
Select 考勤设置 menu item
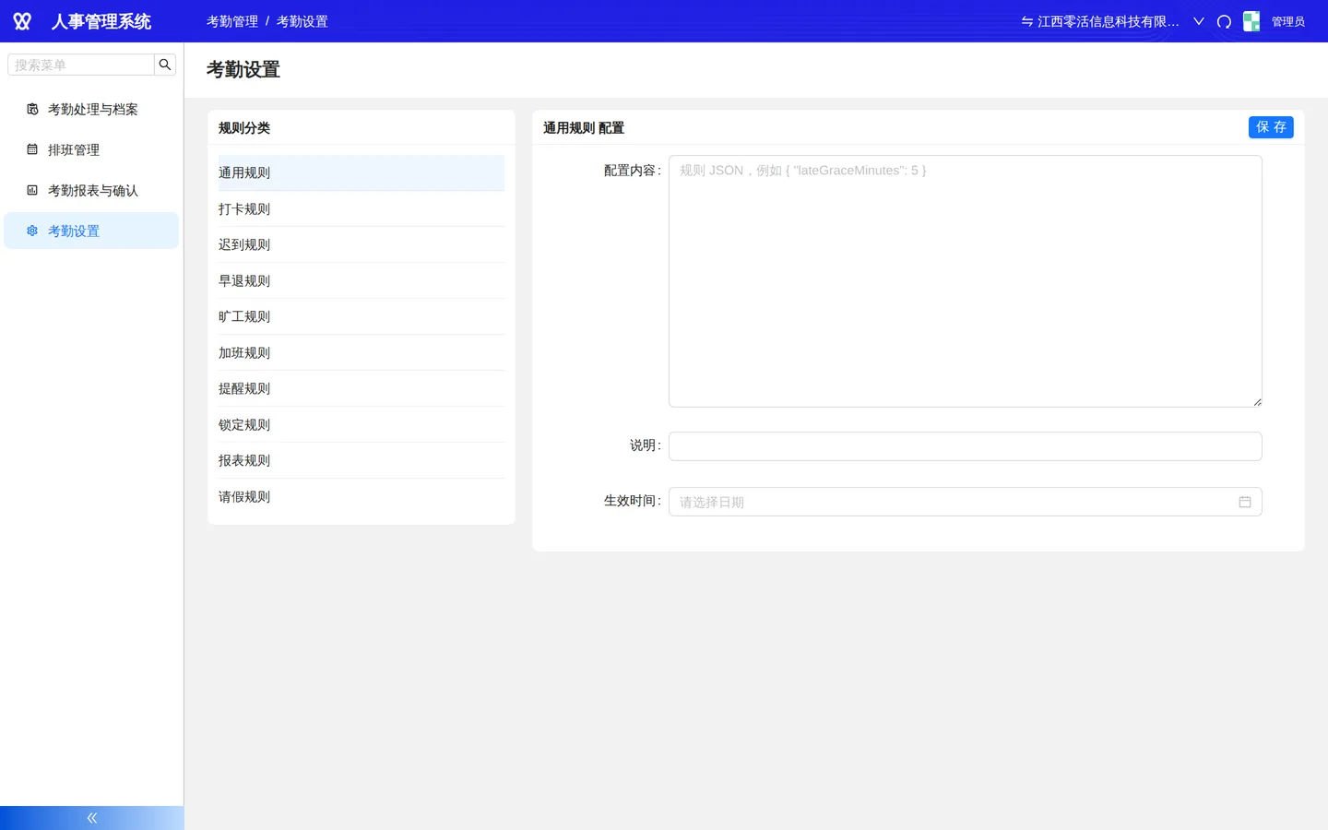[91, 231]
